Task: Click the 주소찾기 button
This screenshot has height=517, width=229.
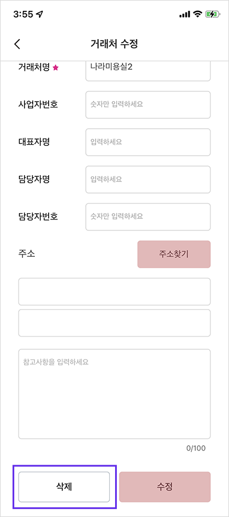Action: [174, 254]
